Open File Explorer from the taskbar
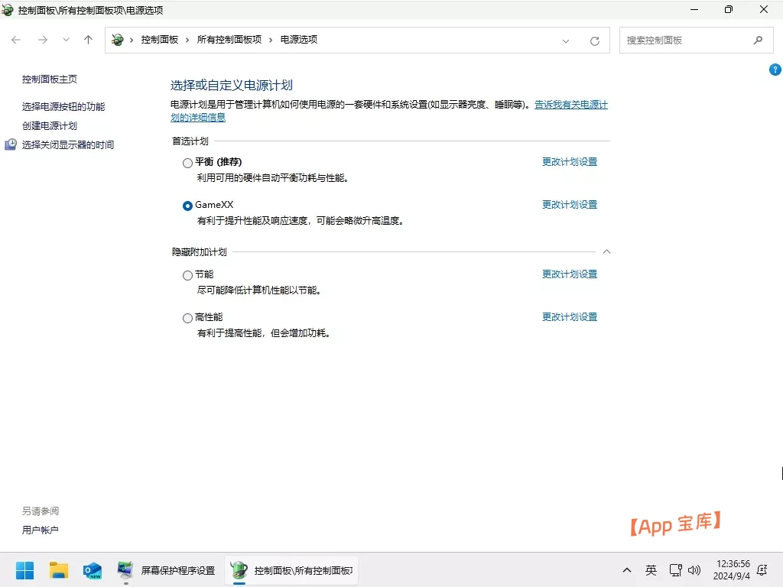 point(58,570)
